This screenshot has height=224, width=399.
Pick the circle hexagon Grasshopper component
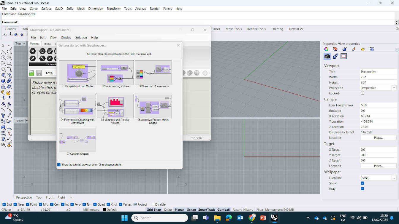click(42, 51)
